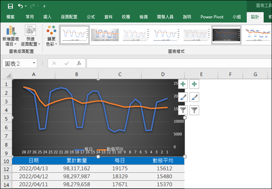Select the 動態平均 legend entry in the chart

[110, 149]
